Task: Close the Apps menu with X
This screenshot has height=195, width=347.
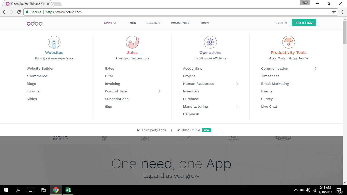Action: [115, 23]
